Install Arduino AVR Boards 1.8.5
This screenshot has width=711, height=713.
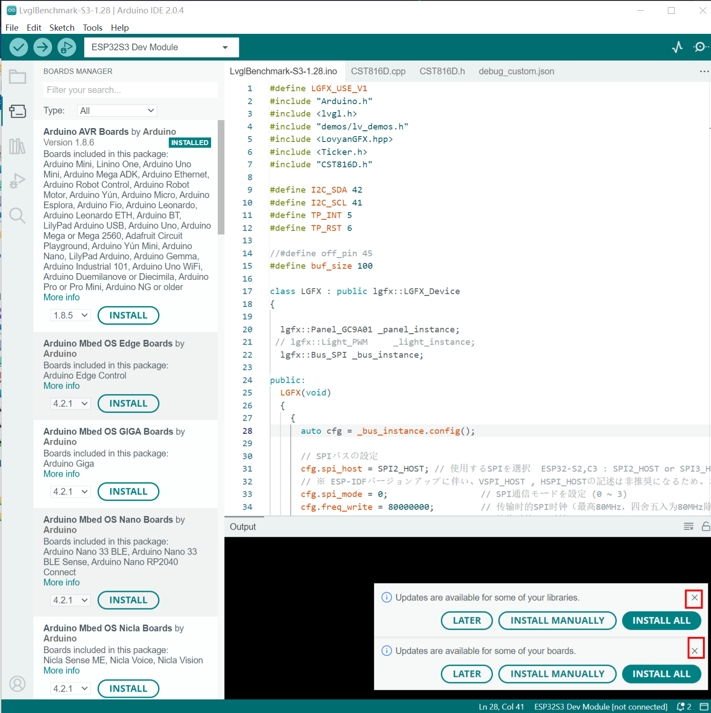pyautogui.click(x=128, y=315)
